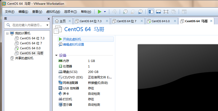The image size is (218, 111).
Task: Click the black VM screen preview
Action: (x=178, y=77)
